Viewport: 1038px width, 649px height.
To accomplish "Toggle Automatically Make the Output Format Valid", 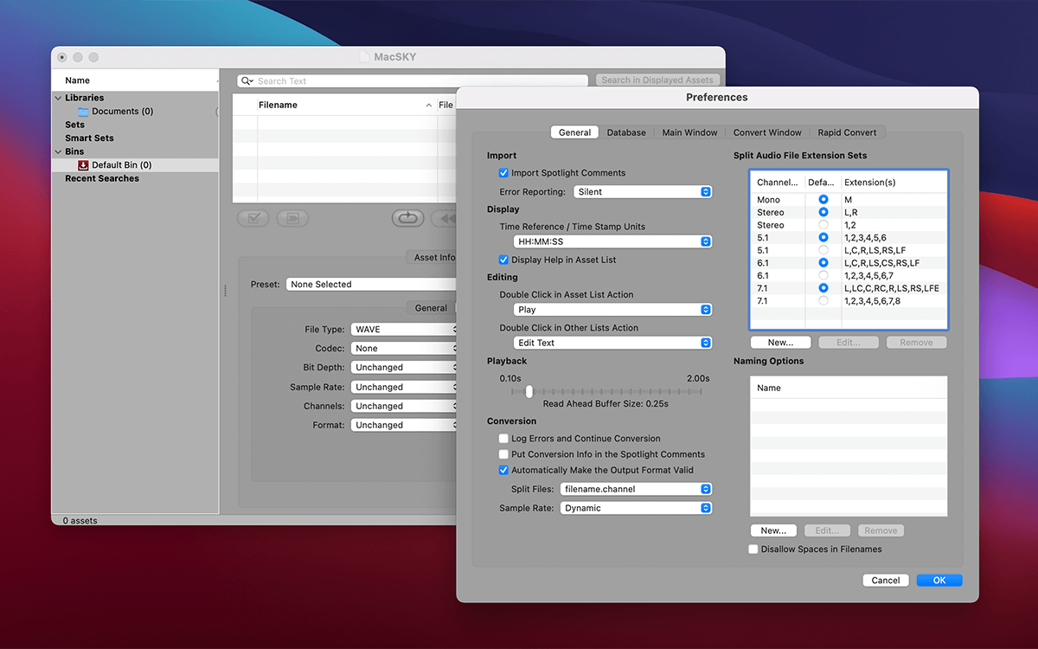I will pyautogui.click(x=503, y=471).
